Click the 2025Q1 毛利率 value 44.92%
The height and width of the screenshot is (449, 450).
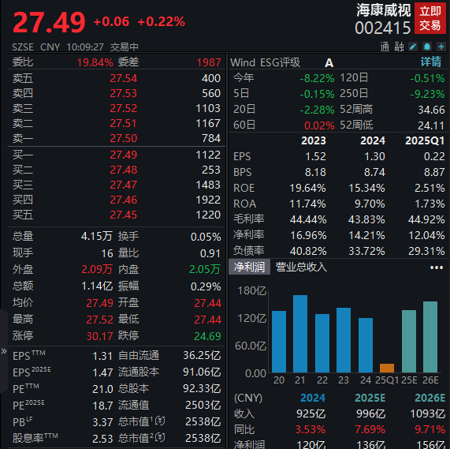[x=426, y=219]
